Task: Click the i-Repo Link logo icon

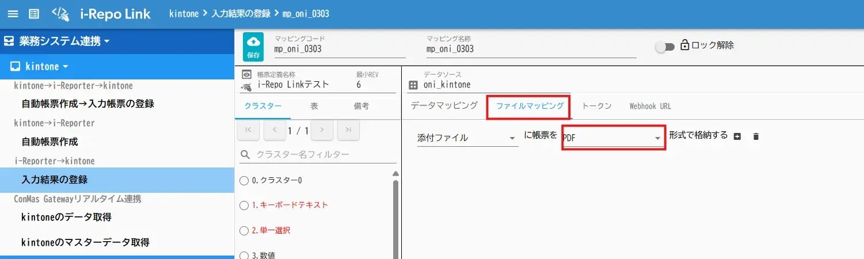Action: pos(60,14)
